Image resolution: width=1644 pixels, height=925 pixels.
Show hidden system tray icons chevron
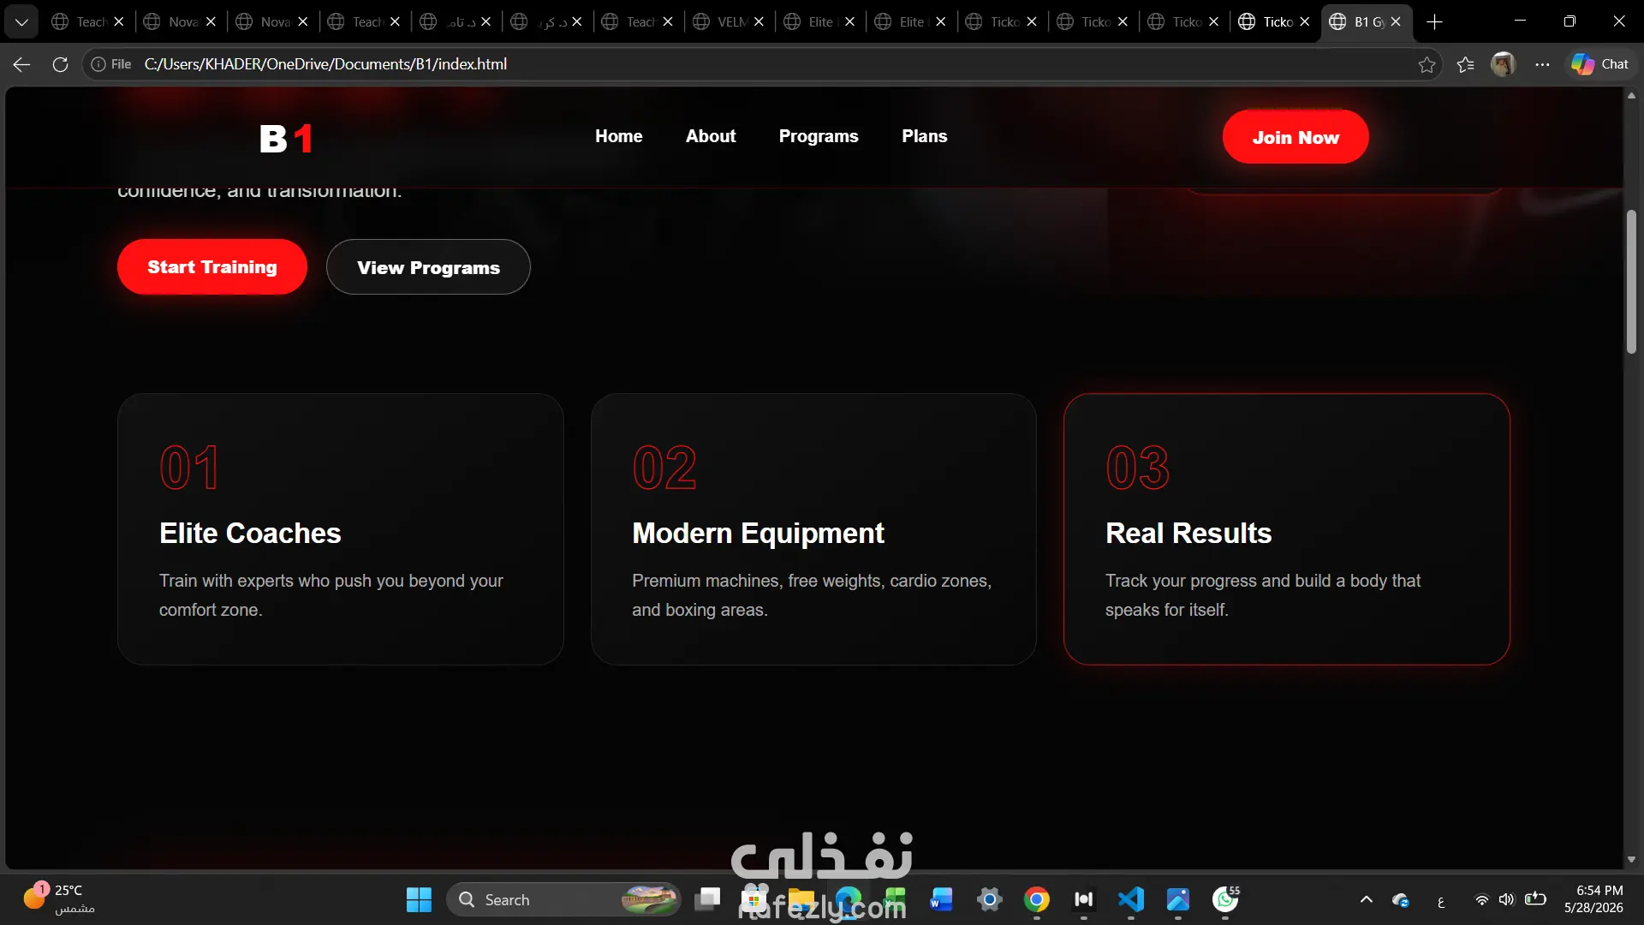point(1367,899)
